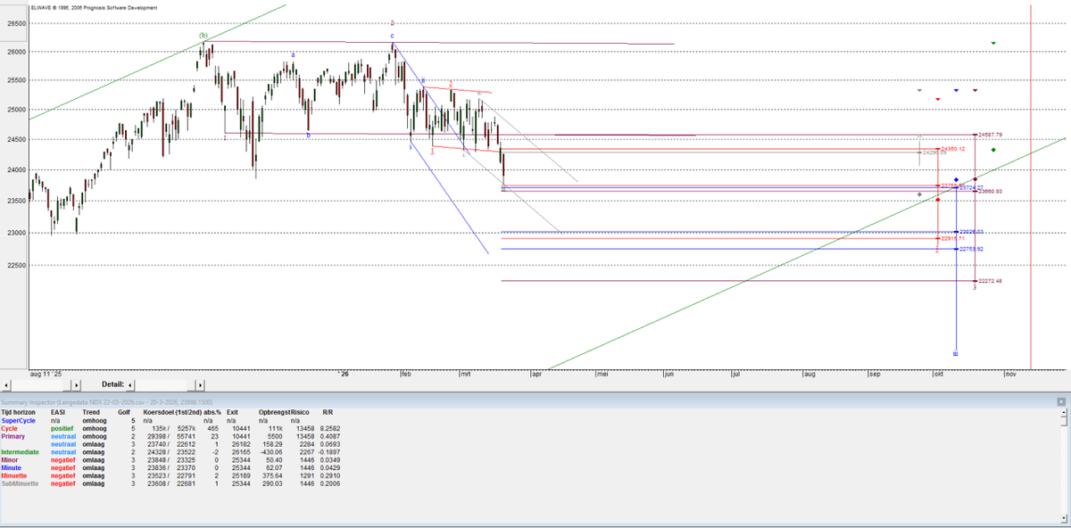Click the blue down-triangle projection marker
Viewport: 1071px width, 528px height.
click(956, 90)
